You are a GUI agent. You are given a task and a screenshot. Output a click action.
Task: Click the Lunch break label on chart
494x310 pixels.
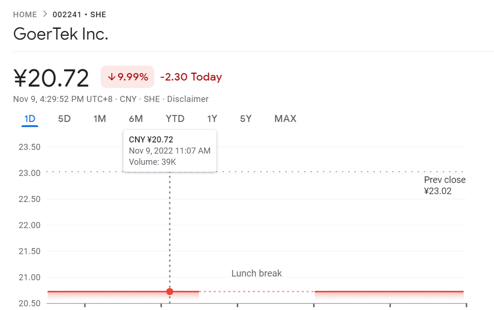257,273
